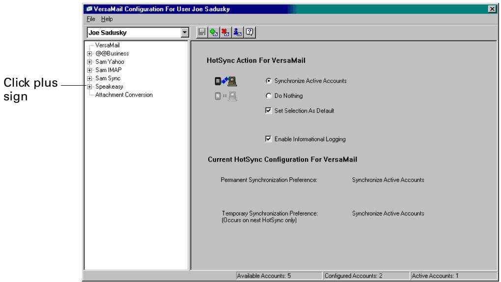
Task: Expand the @@Business account node
Action: [x=90, y=53]
